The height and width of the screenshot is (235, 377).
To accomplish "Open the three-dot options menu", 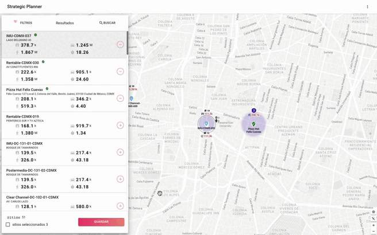I will 367,7.
